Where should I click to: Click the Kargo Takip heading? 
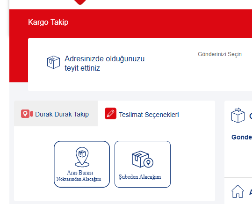coord(48,22)
